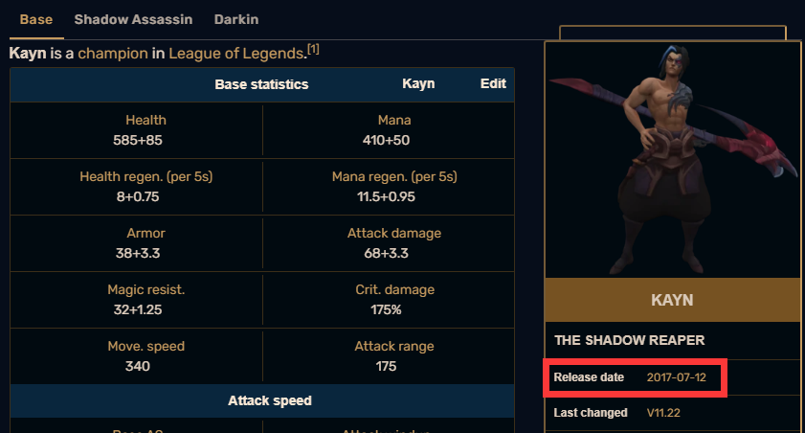805x433 pixels.
Task: Open the Health stat link
Action: (x=145, y=120)
